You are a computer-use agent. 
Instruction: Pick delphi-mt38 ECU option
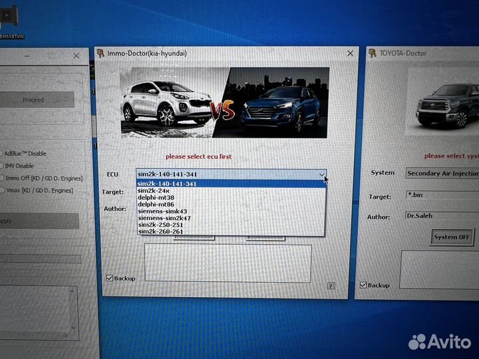(232, 197)
